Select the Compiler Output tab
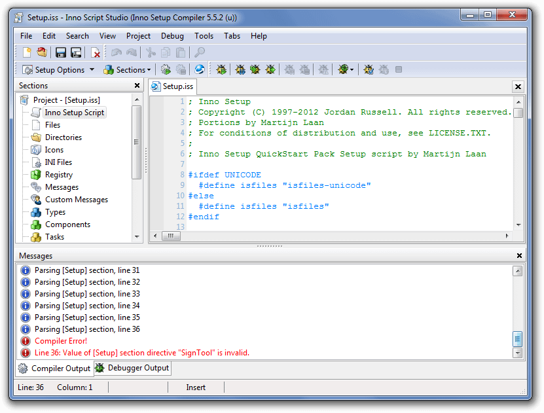Viewport: 544px width, 413px height. [54, 368]
